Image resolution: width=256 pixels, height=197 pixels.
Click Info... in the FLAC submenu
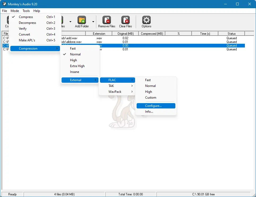click(x=156, y=112)
